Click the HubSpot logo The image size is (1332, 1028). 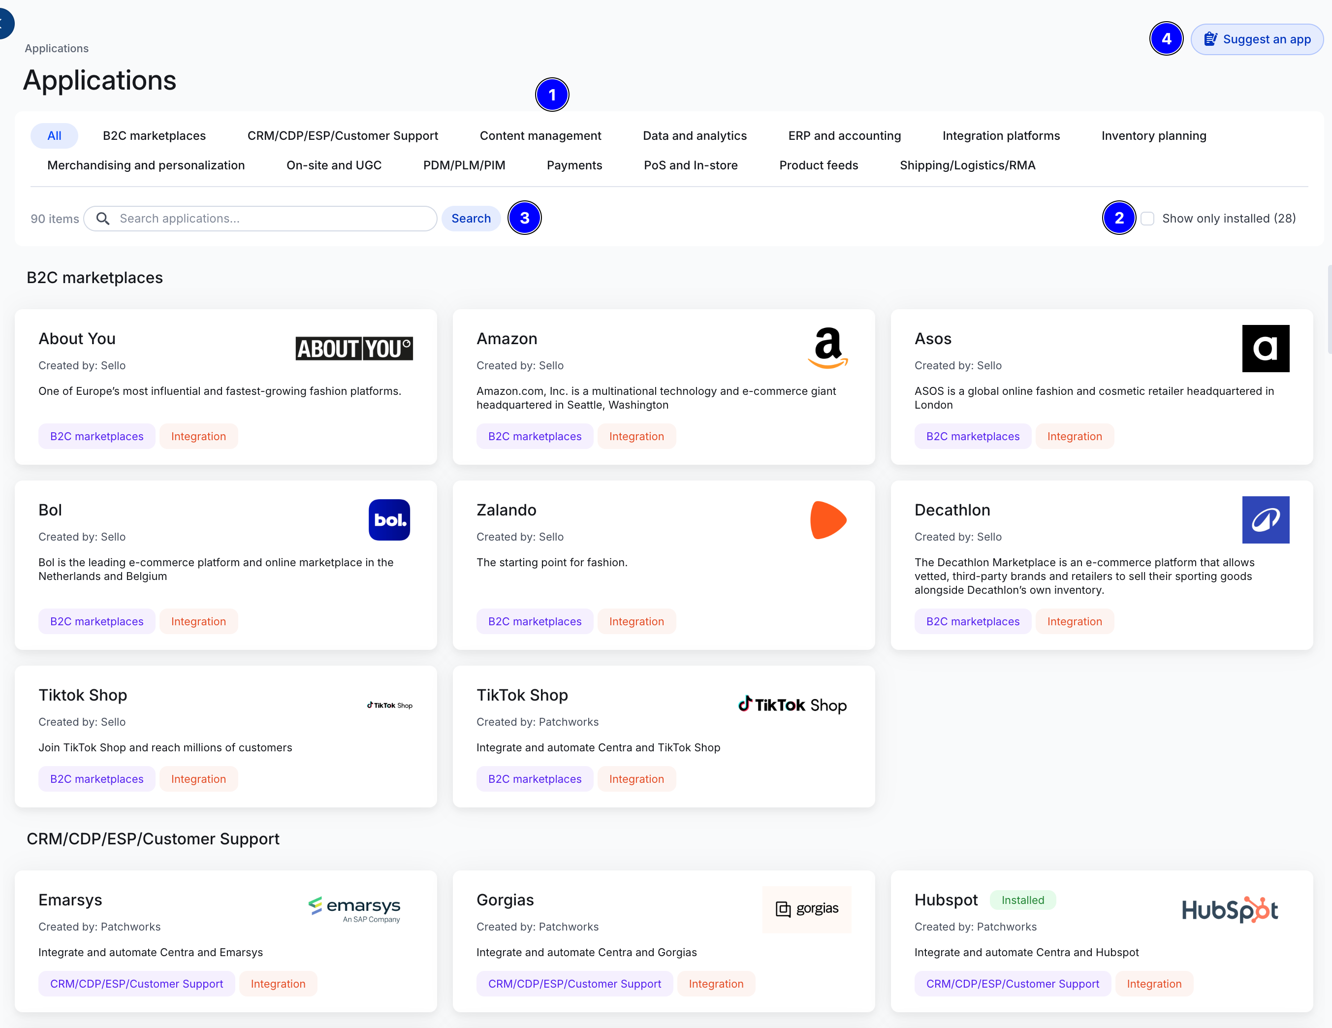[x=1230, y=910]
